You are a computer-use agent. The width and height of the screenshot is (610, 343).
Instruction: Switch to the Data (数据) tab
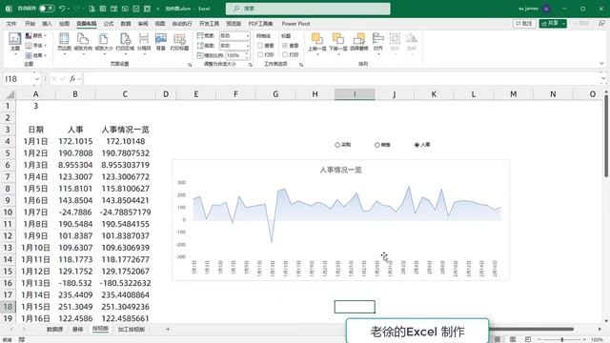[x=126, y=24]
